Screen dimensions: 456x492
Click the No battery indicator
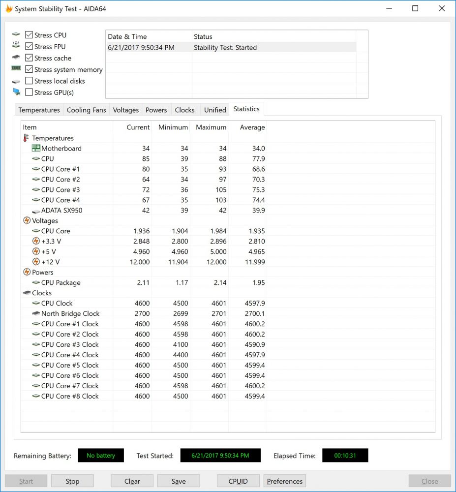[x=101, y=455]
